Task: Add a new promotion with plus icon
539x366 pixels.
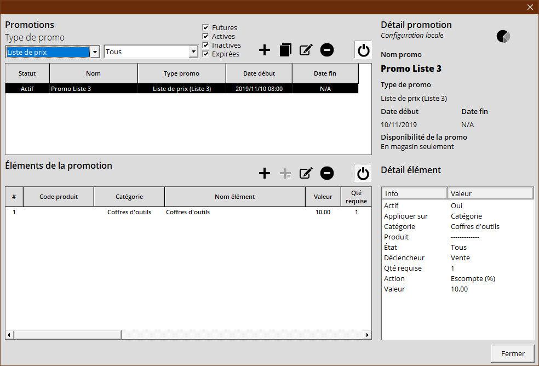Action: click(265, 50)
